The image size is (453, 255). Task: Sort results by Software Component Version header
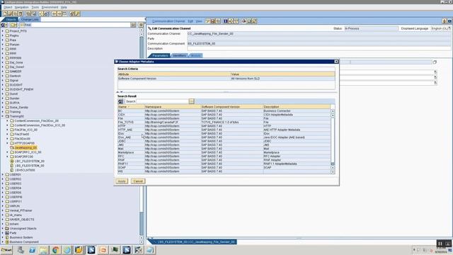[231, 107]
